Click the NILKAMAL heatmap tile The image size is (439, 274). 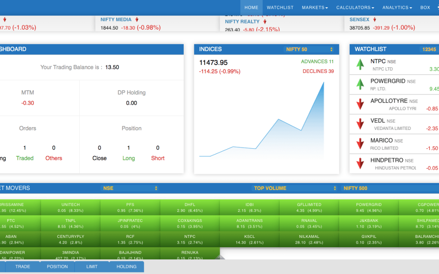(x=309, y=239)
